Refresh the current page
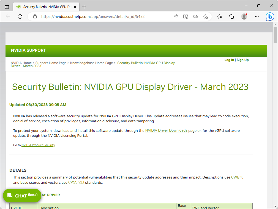 tap(20, 16)
